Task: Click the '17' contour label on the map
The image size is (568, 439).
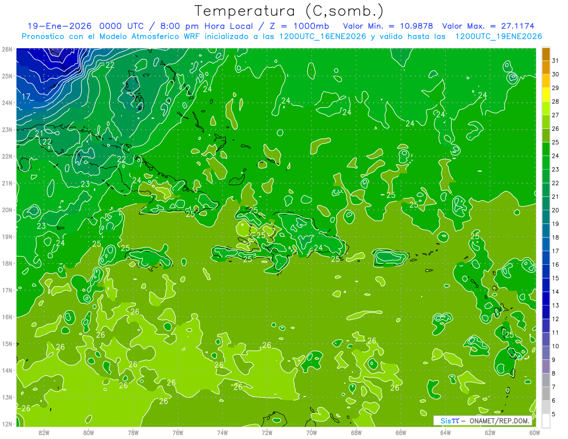Action: click(x=26, y=97)
